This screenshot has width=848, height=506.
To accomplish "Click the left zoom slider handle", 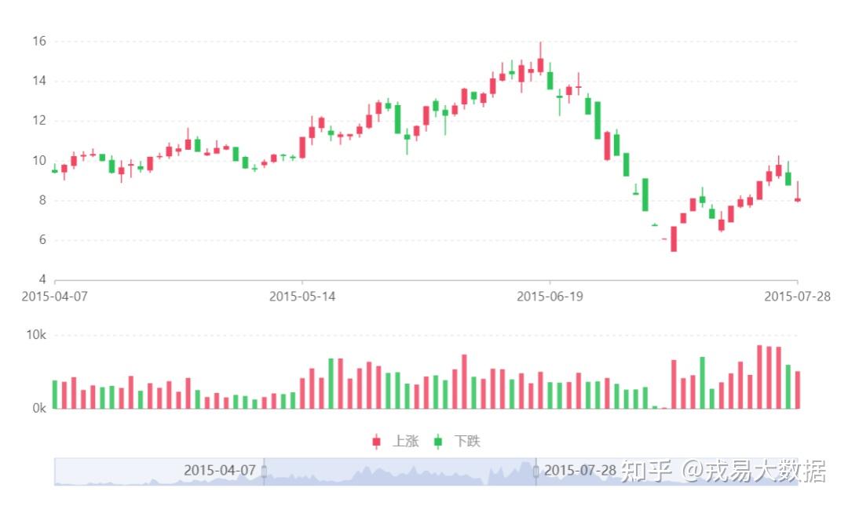I will coord(264,471).
